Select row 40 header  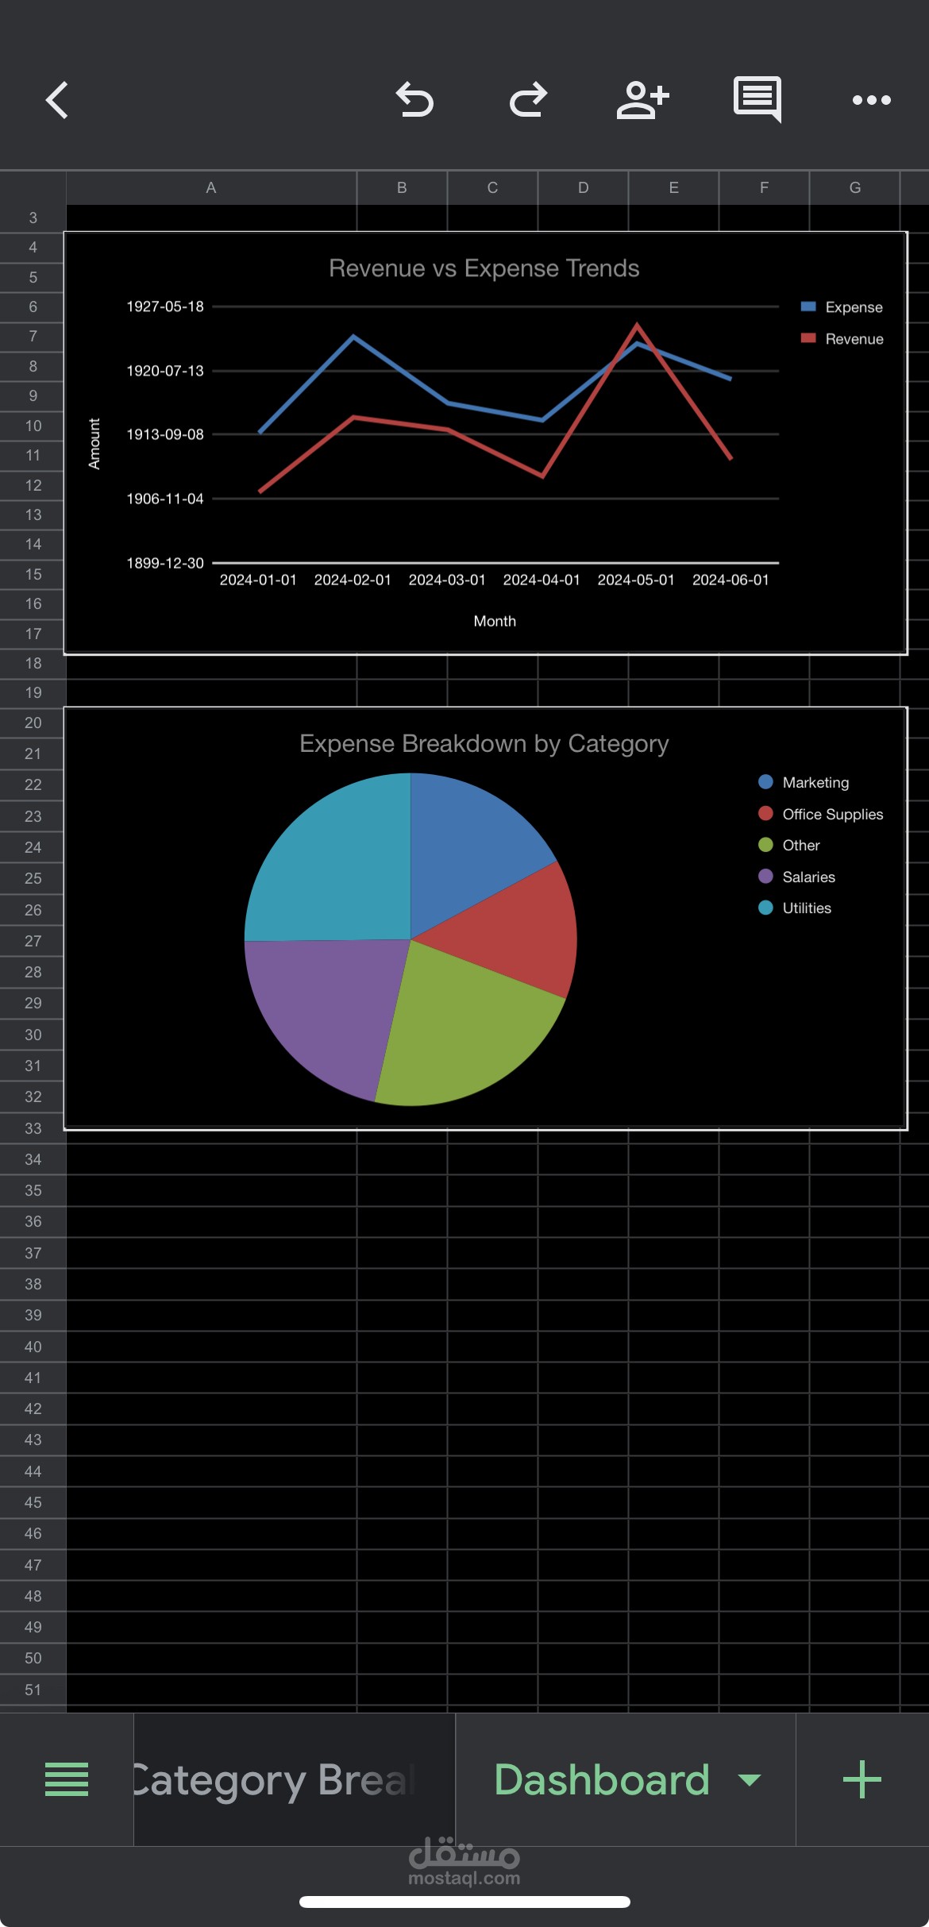[x=33, y=1347]
